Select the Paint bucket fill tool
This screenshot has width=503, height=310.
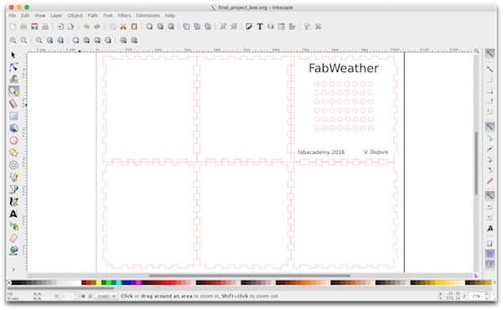[13, 251]
